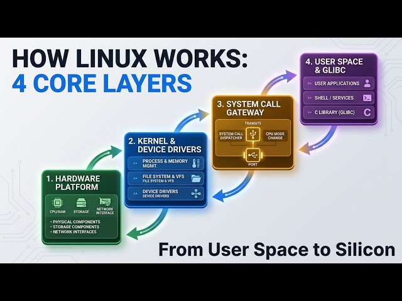Select the "3. SYSTEM CALL GATEWAY" heading
This screenshot has width=402, height=301.
249,108
